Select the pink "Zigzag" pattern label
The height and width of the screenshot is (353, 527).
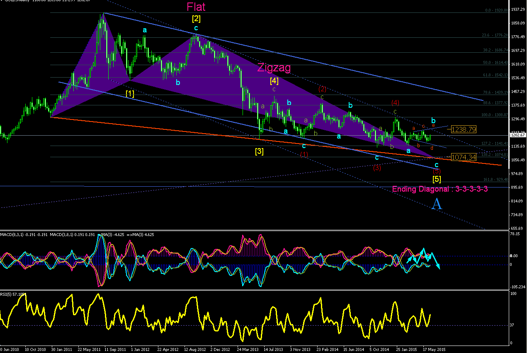[x=274, y=68]
